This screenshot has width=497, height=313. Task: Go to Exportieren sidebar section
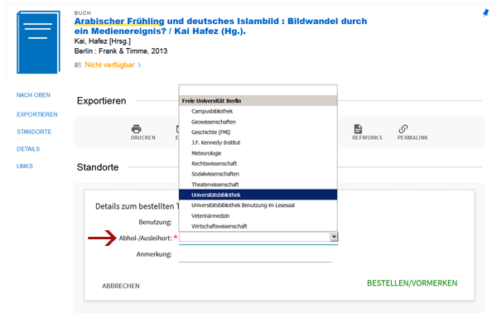[x=37, y=114]
